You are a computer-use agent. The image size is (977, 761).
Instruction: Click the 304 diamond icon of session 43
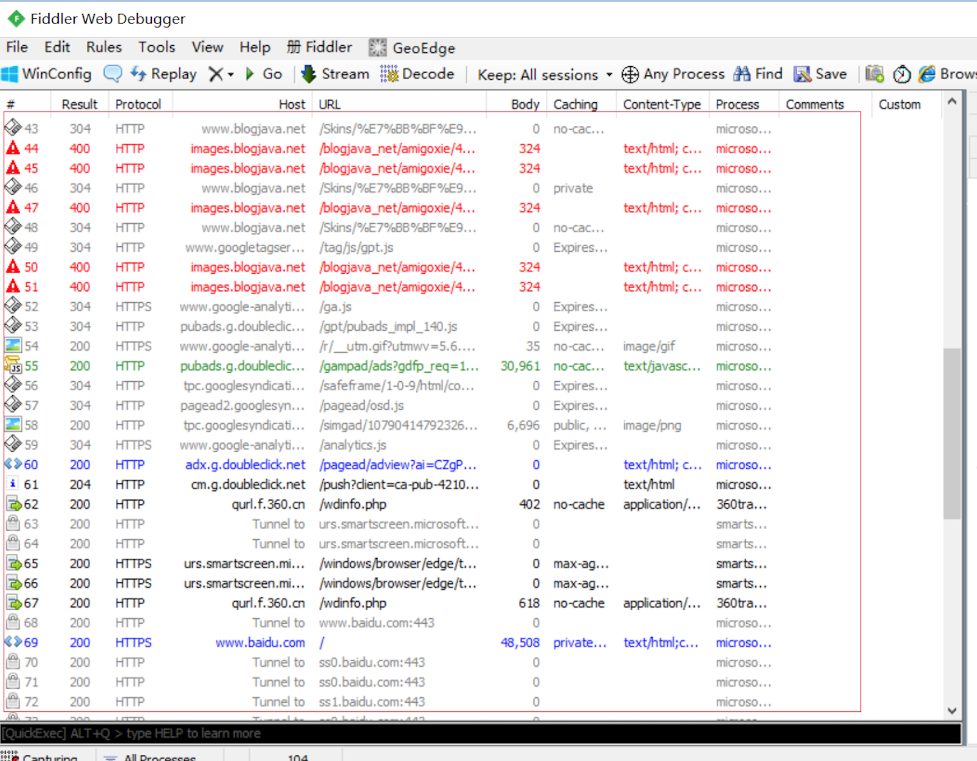13,127
